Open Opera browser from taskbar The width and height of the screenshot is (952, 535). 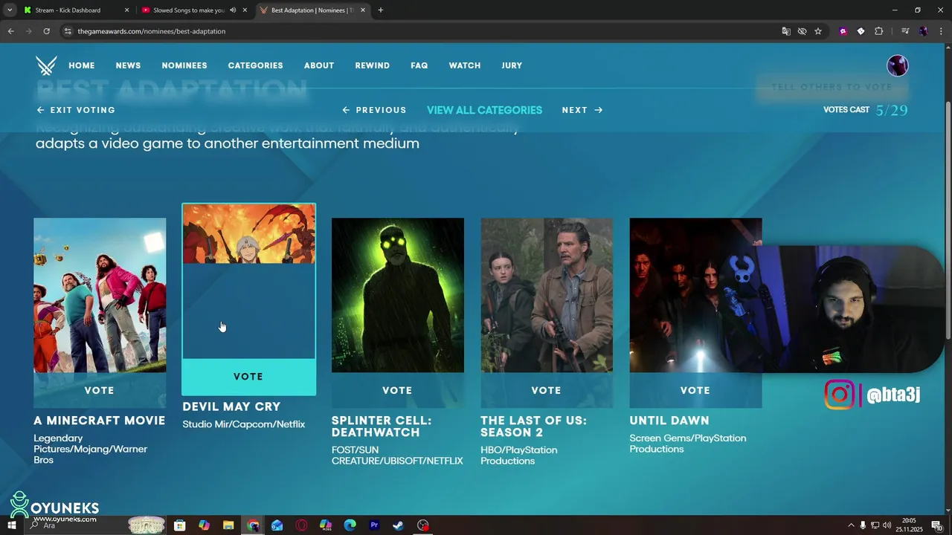pos(301,525)
